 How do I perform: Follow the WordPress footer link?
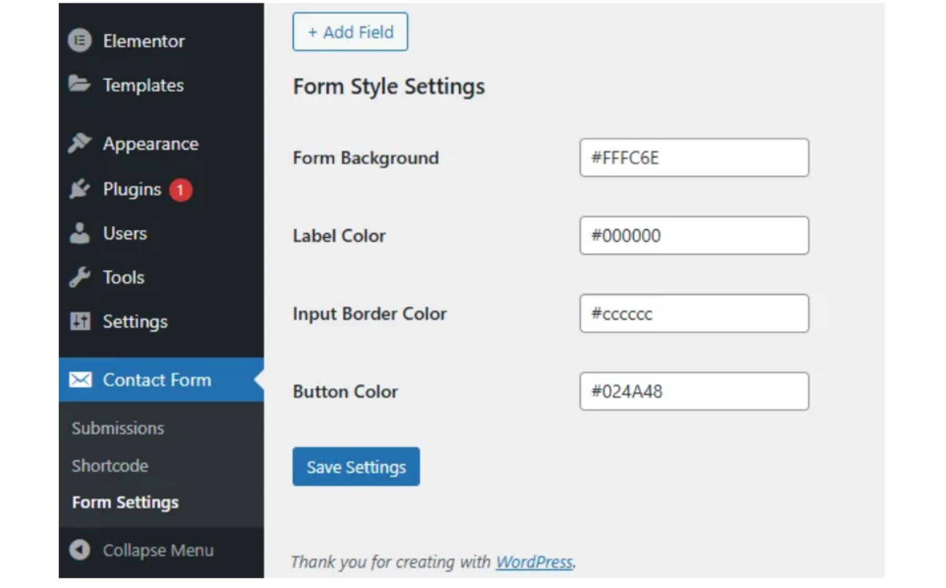point(534,562)
